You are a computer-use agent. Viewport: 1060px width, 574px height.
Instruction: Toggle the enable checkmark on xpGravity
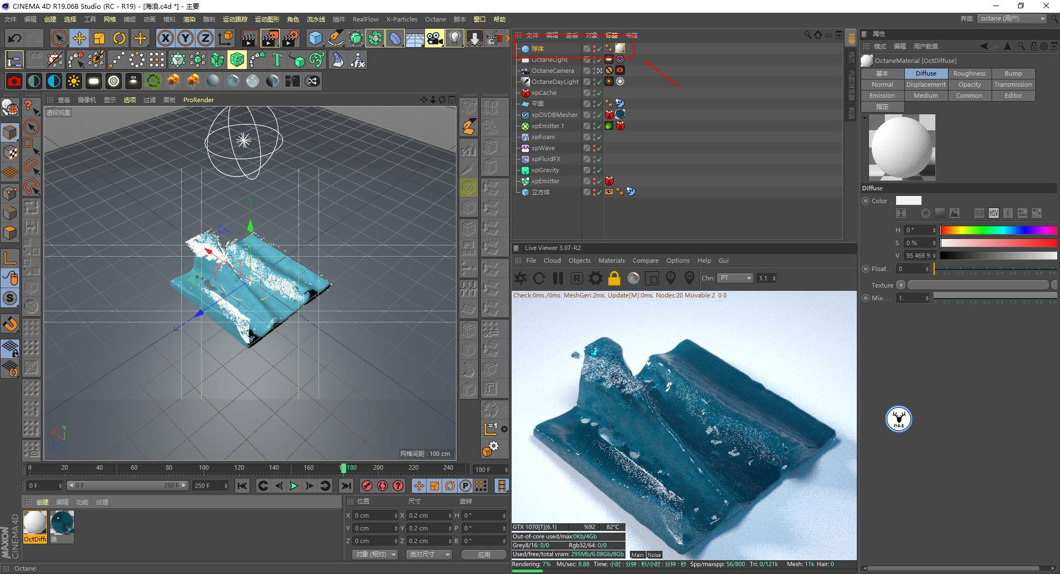click(600, 170)
